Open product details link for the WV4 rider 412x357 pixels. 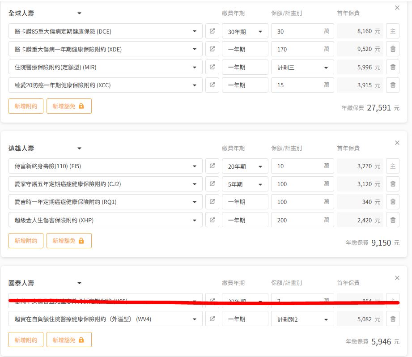[x=212, y=319]
